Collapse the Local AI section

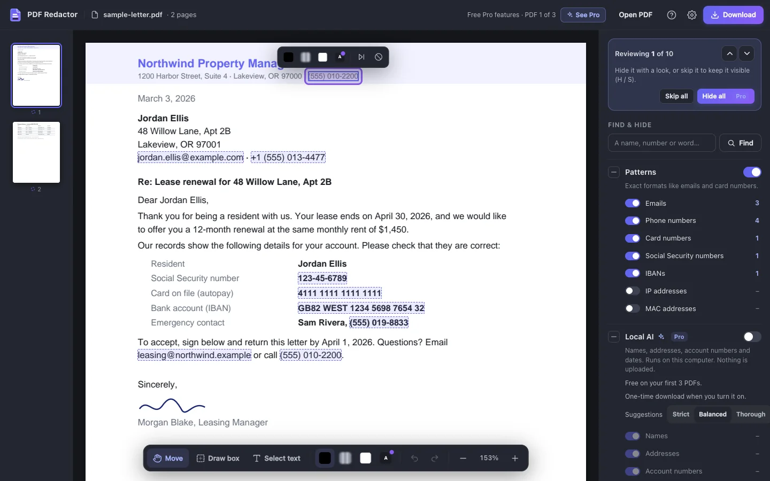click(x=614, y=337)
